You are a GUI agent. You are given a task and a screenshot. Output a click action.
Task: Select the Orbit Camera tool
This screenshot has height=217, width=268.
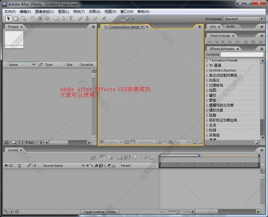[x=40, y=18]
